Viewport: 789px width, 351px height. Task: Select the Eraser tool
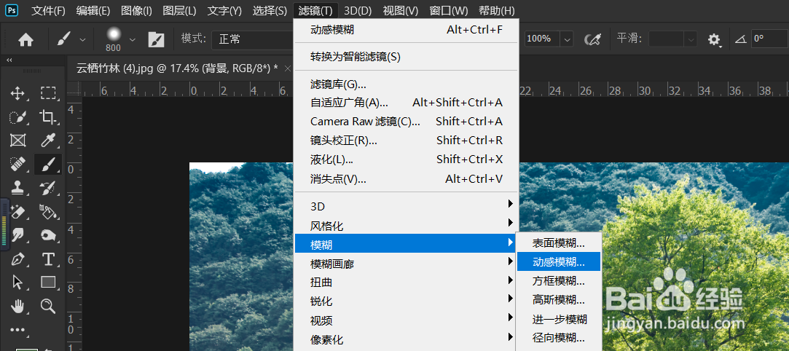(17, 212)
